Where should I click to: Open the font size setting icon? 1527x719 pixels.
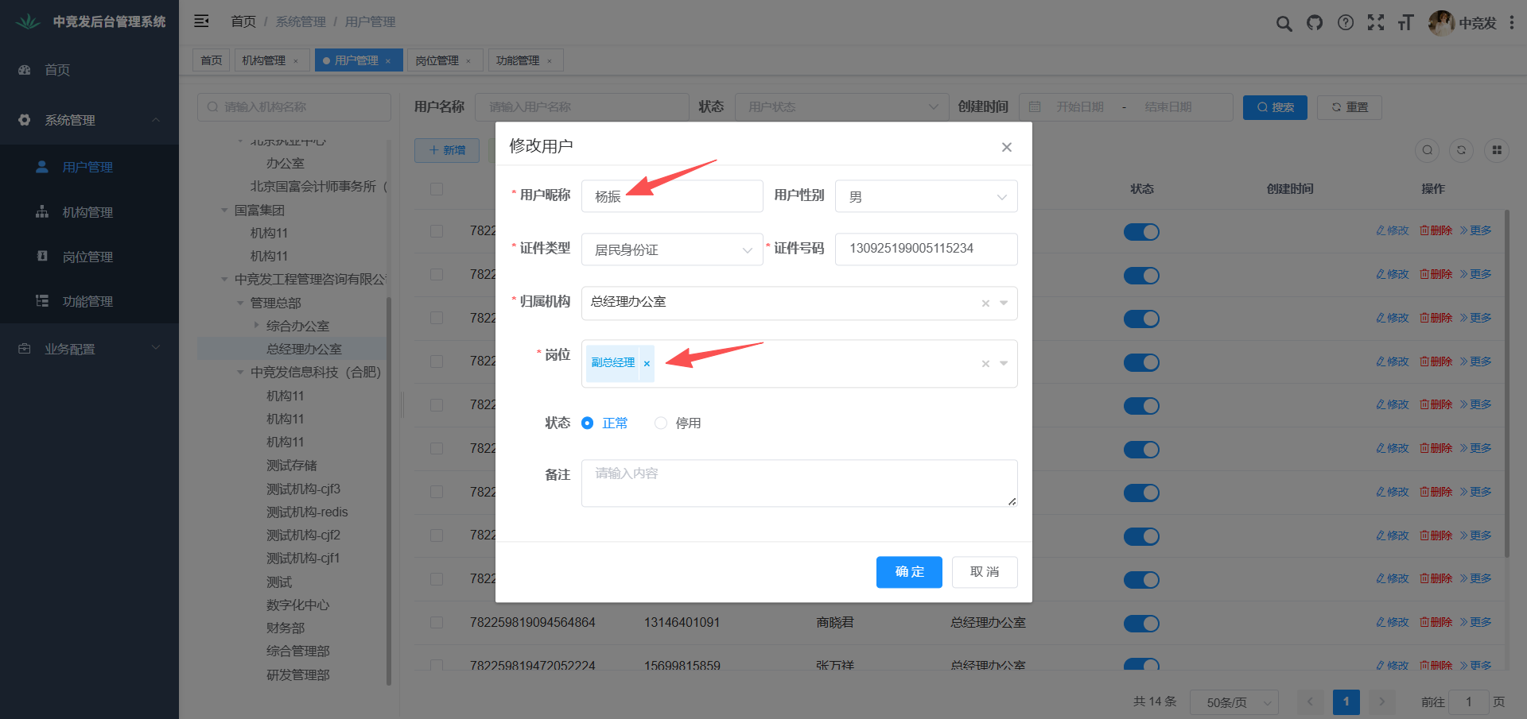coord(1406,23)
